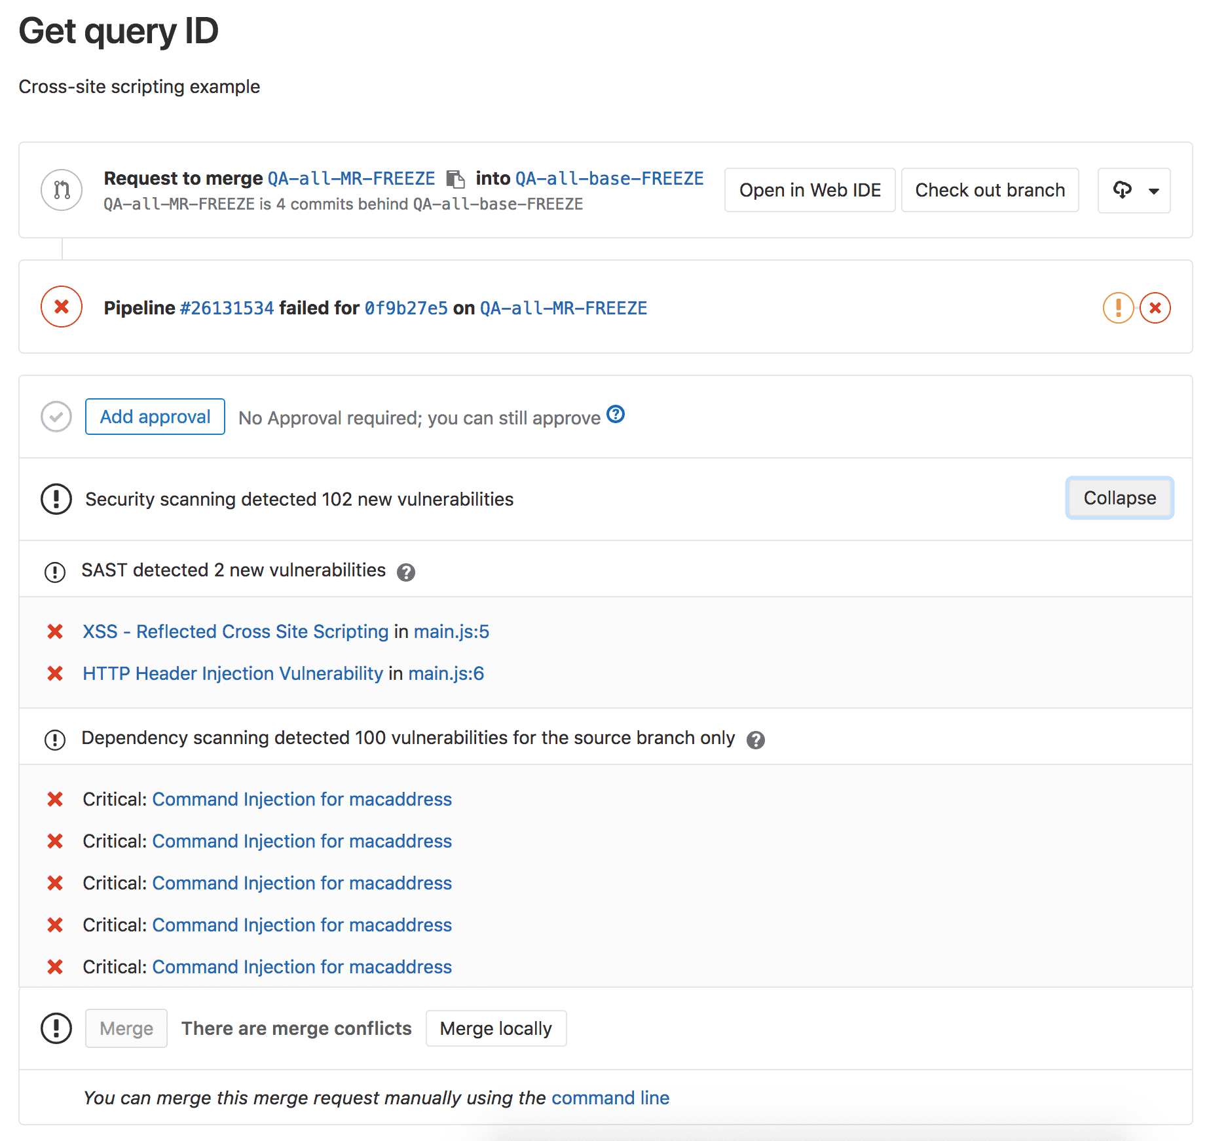Image resolution: width=1209 pixels, height=1141 pixels.
Task: Open merge request in Web IDE
Action: coord(809,190)
